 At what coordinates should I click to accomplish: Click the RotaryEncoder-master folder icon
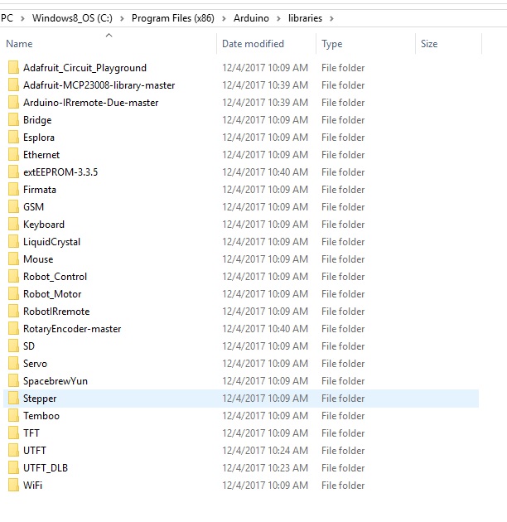[x=13, y=329]
